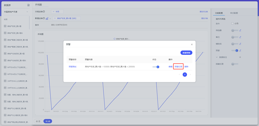Click the document icon beside 数据源

pyautogui.click(x=28, y=5)
